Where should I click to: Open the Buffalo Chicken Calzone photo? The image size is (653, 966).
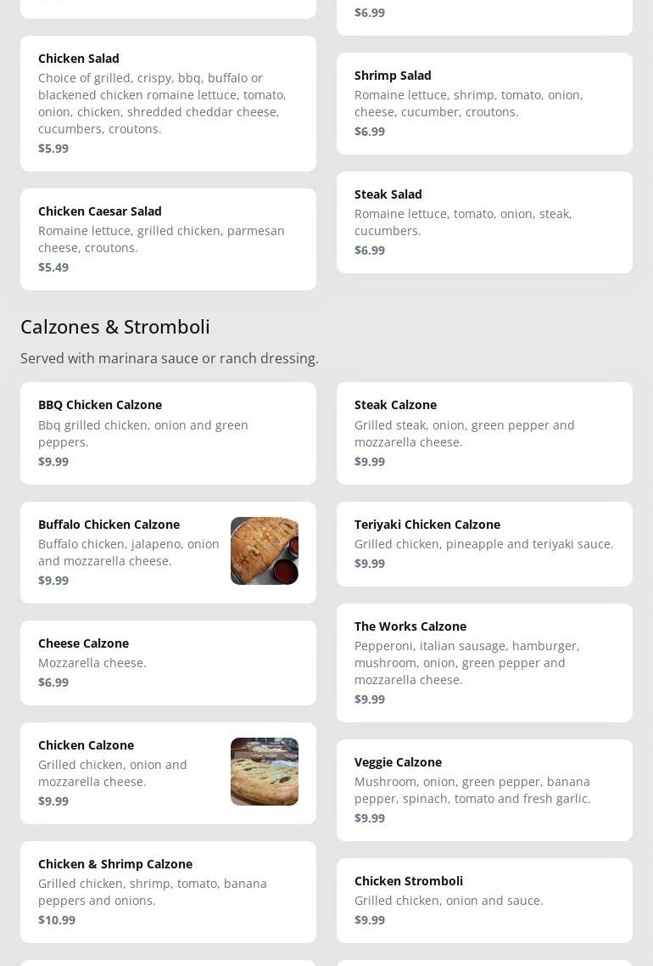coord(264,551)
